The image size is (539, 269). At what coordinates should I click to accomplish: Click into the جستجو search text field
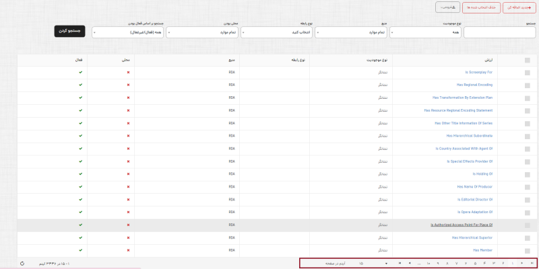pyautogui.click(x=499, y=32)
